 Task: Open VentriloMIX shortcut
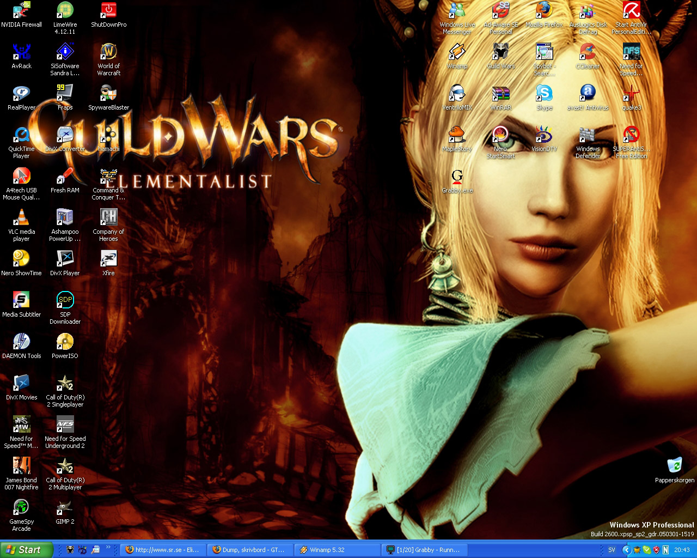click(x=457, y=98)
